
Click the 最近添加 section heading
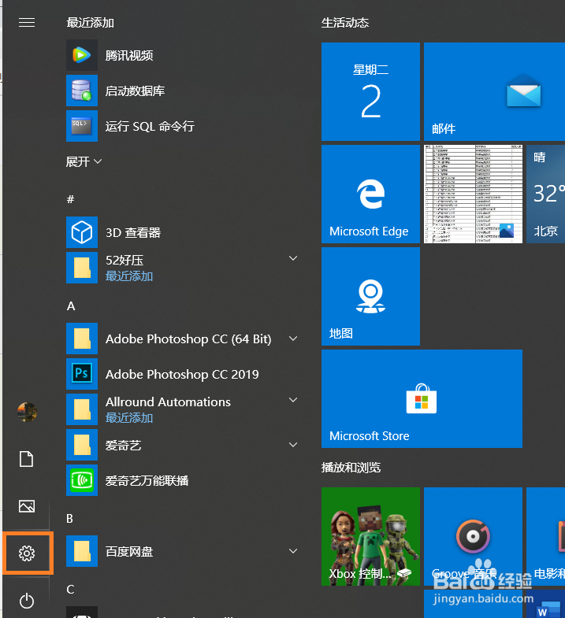click(91, 23)
